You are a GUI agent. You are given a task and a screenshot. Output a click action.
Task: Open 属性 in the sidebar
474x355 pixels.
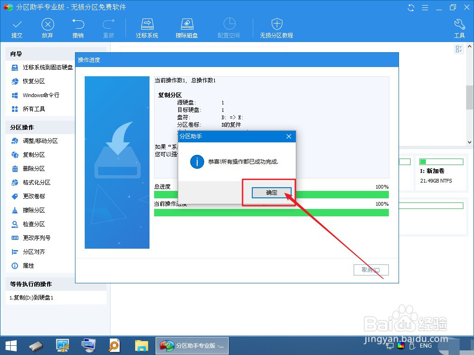[23, 266]
